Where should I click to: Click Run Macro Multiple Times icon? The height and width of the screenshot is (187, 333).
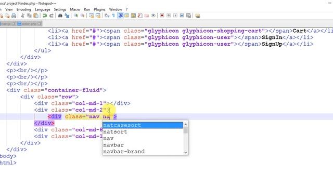[x=182, y=16]
